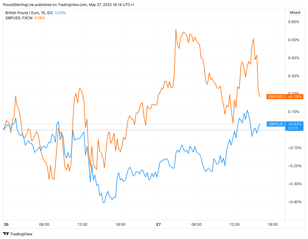
Task: Click the blue GBPEUR series label tag
Action: [x=275, y=124]
